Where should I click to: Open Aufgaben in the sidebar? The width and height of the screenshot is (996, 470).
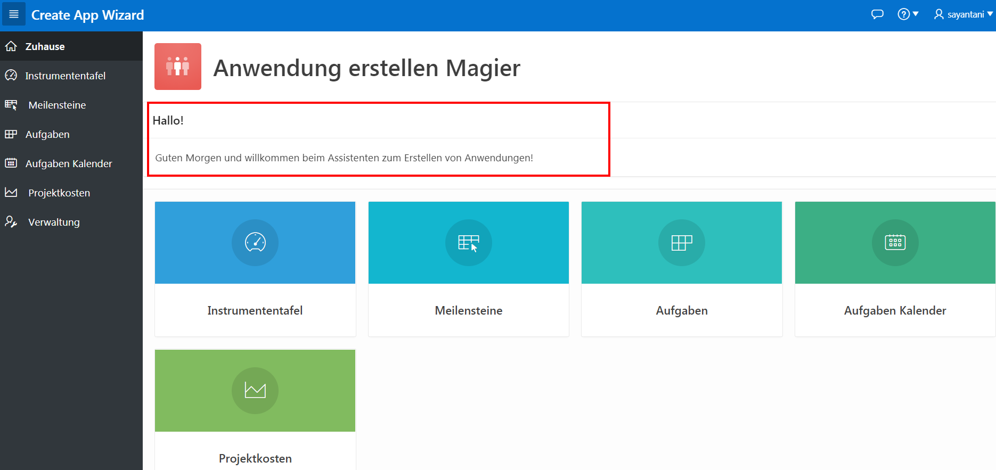pyautogui.click(x=71, y=134)
